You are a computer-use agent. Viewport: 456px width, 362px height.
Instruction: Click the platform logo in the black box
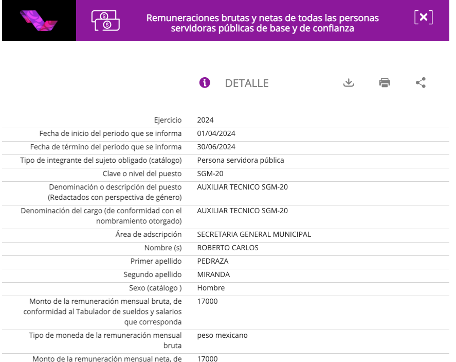click(39, 21)
